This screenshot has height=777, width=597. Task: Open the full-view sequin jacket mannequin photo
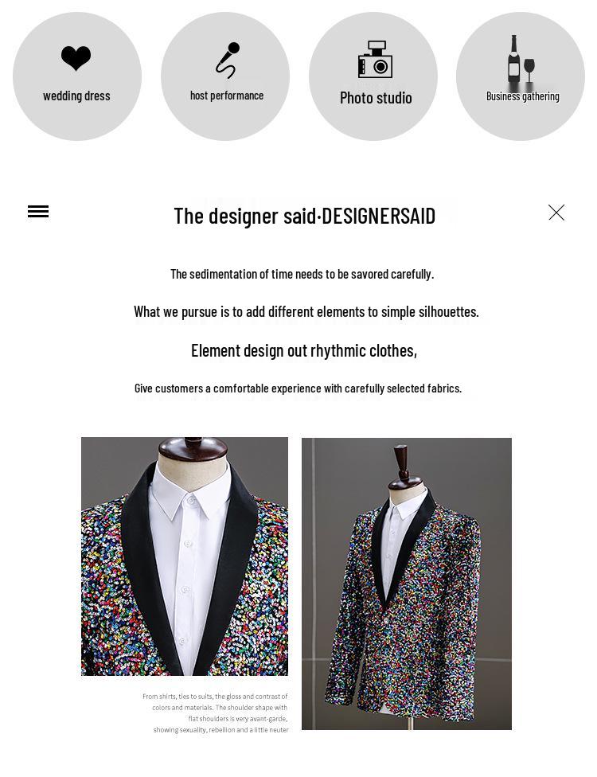pyautogui.click(x=406, y=584)
